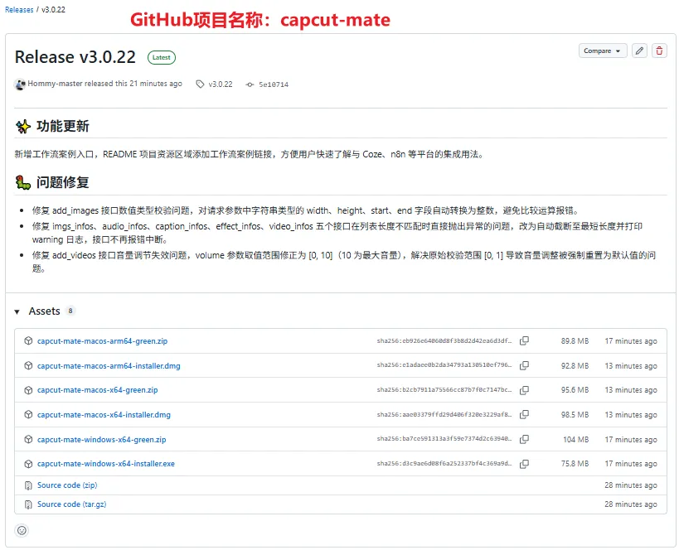Click package icon beside macos-arm64-installer.dmg
Viewport: 679px width, 550px height.
point(28,365)
